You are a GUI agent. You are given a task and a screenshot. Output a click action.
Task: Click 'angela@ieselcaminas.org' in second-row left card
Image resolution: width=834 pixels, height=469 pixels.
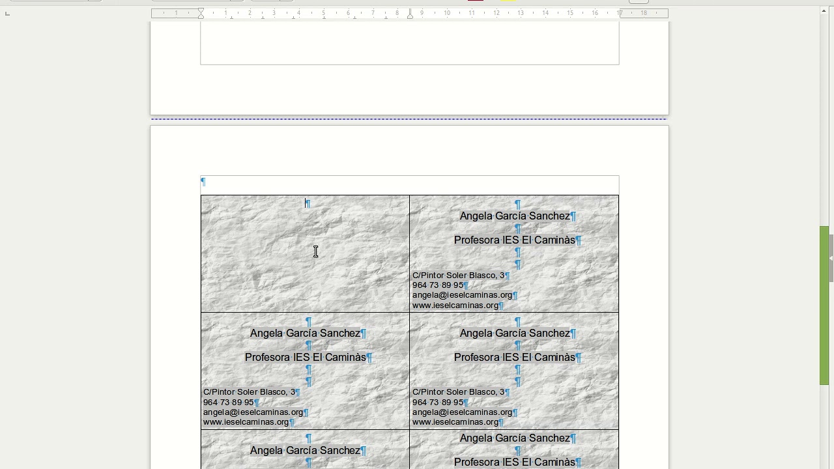[x=253, y=412]
